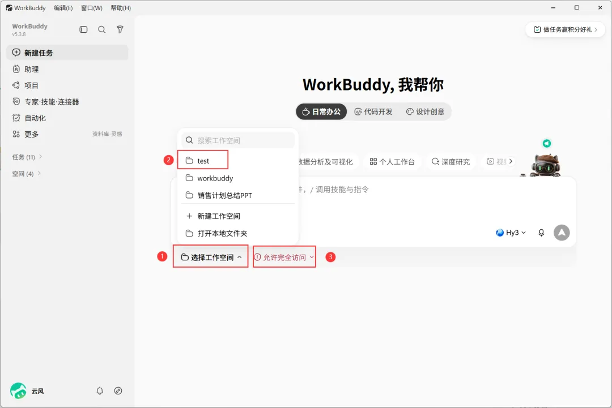Select the workbuddy workspace
This screenshot has width=612, height=408.
[237, 178]
